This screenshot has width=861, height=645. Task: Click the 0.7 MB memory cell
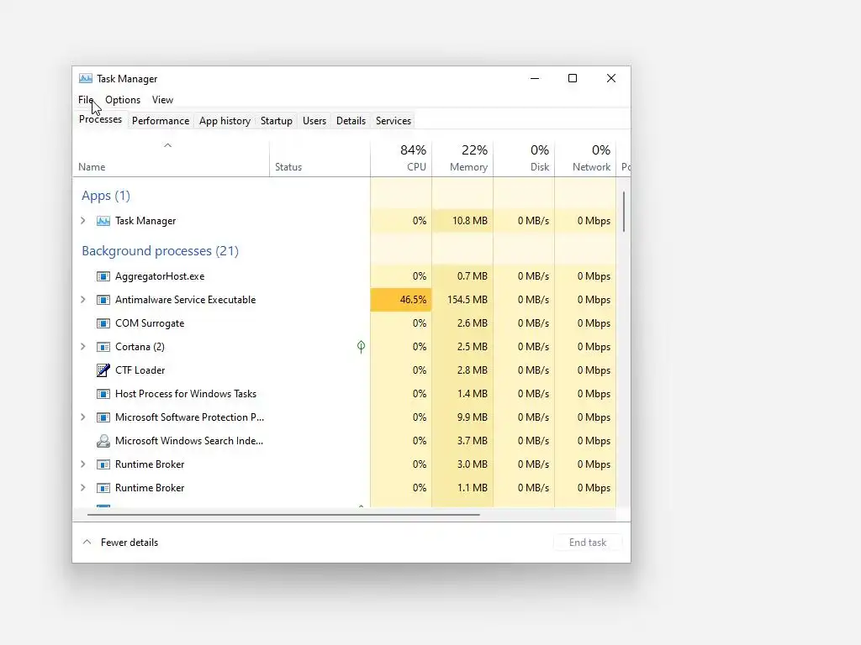(x=462, y=275)
